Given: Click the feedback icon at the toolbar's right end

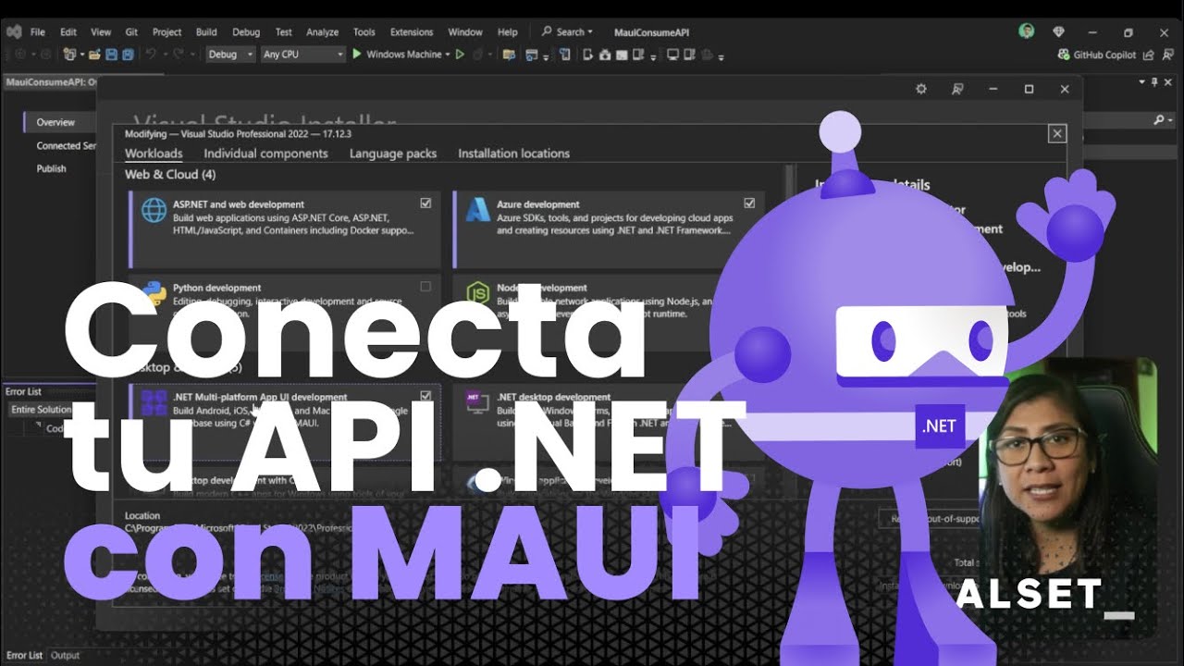Looking at the screenshot, I should [x=1168, y=55].
